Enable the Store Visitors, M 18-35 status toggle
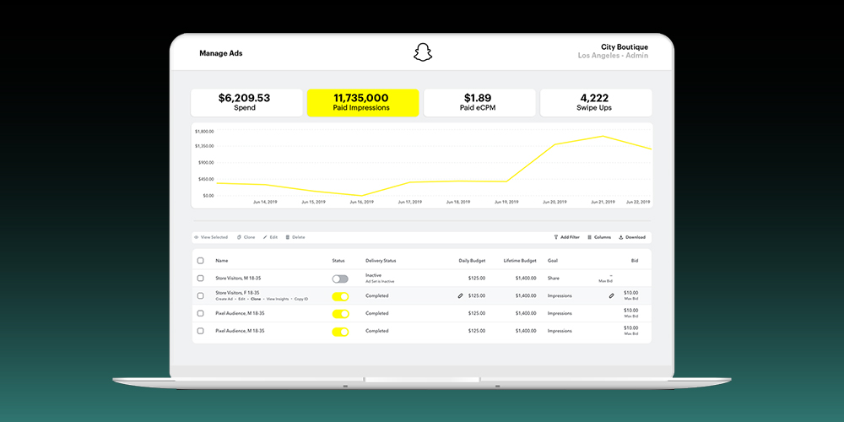Image resolution: width=844 pixels, height=422 pixels. click(340, 279)
